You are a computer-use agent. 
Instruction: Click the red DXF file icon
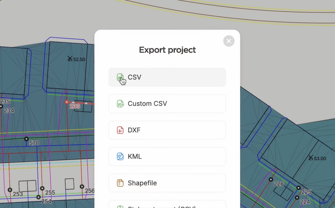pyautogui.click(x=120, y=130)
